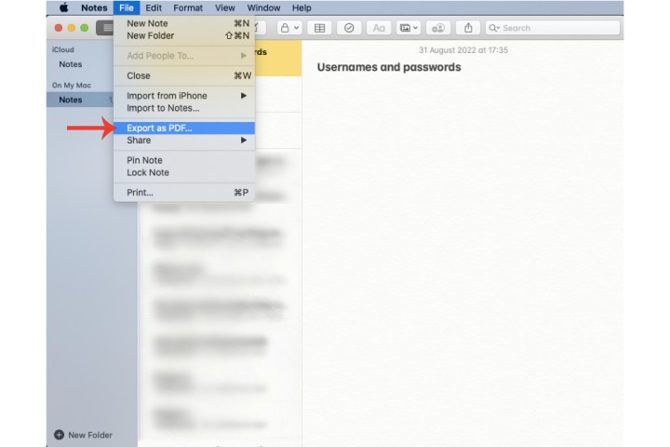
Task: Click into the Search field
Action: [553, 28]
